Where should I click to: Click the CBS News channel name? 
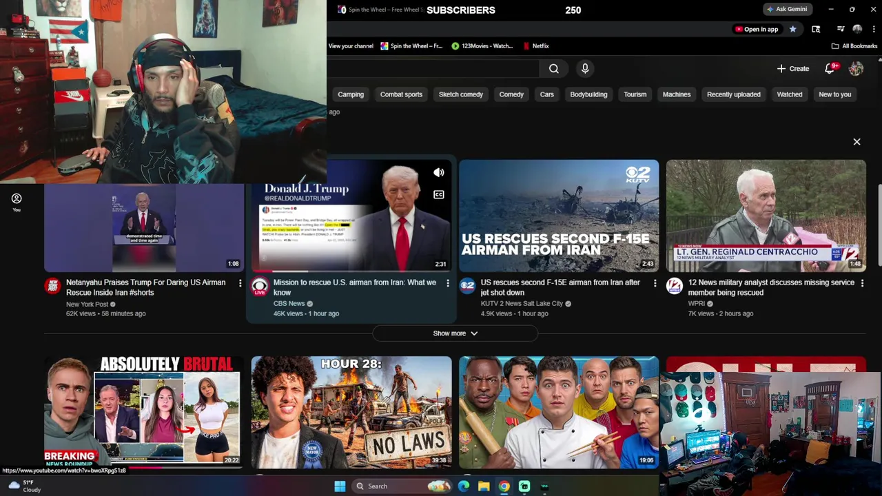pyautogui.click(x=289, y=303)
